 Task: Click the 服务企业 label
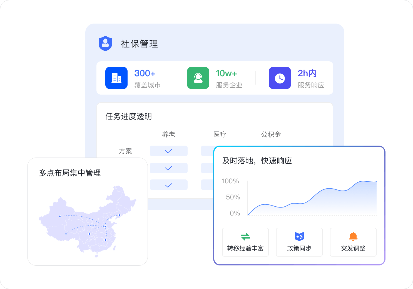(x=229, y=85)
